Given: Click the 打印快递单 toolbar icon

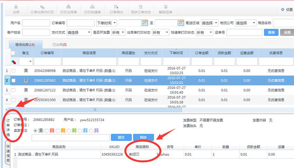Looking at the screenshot, I should coord(93,7).
